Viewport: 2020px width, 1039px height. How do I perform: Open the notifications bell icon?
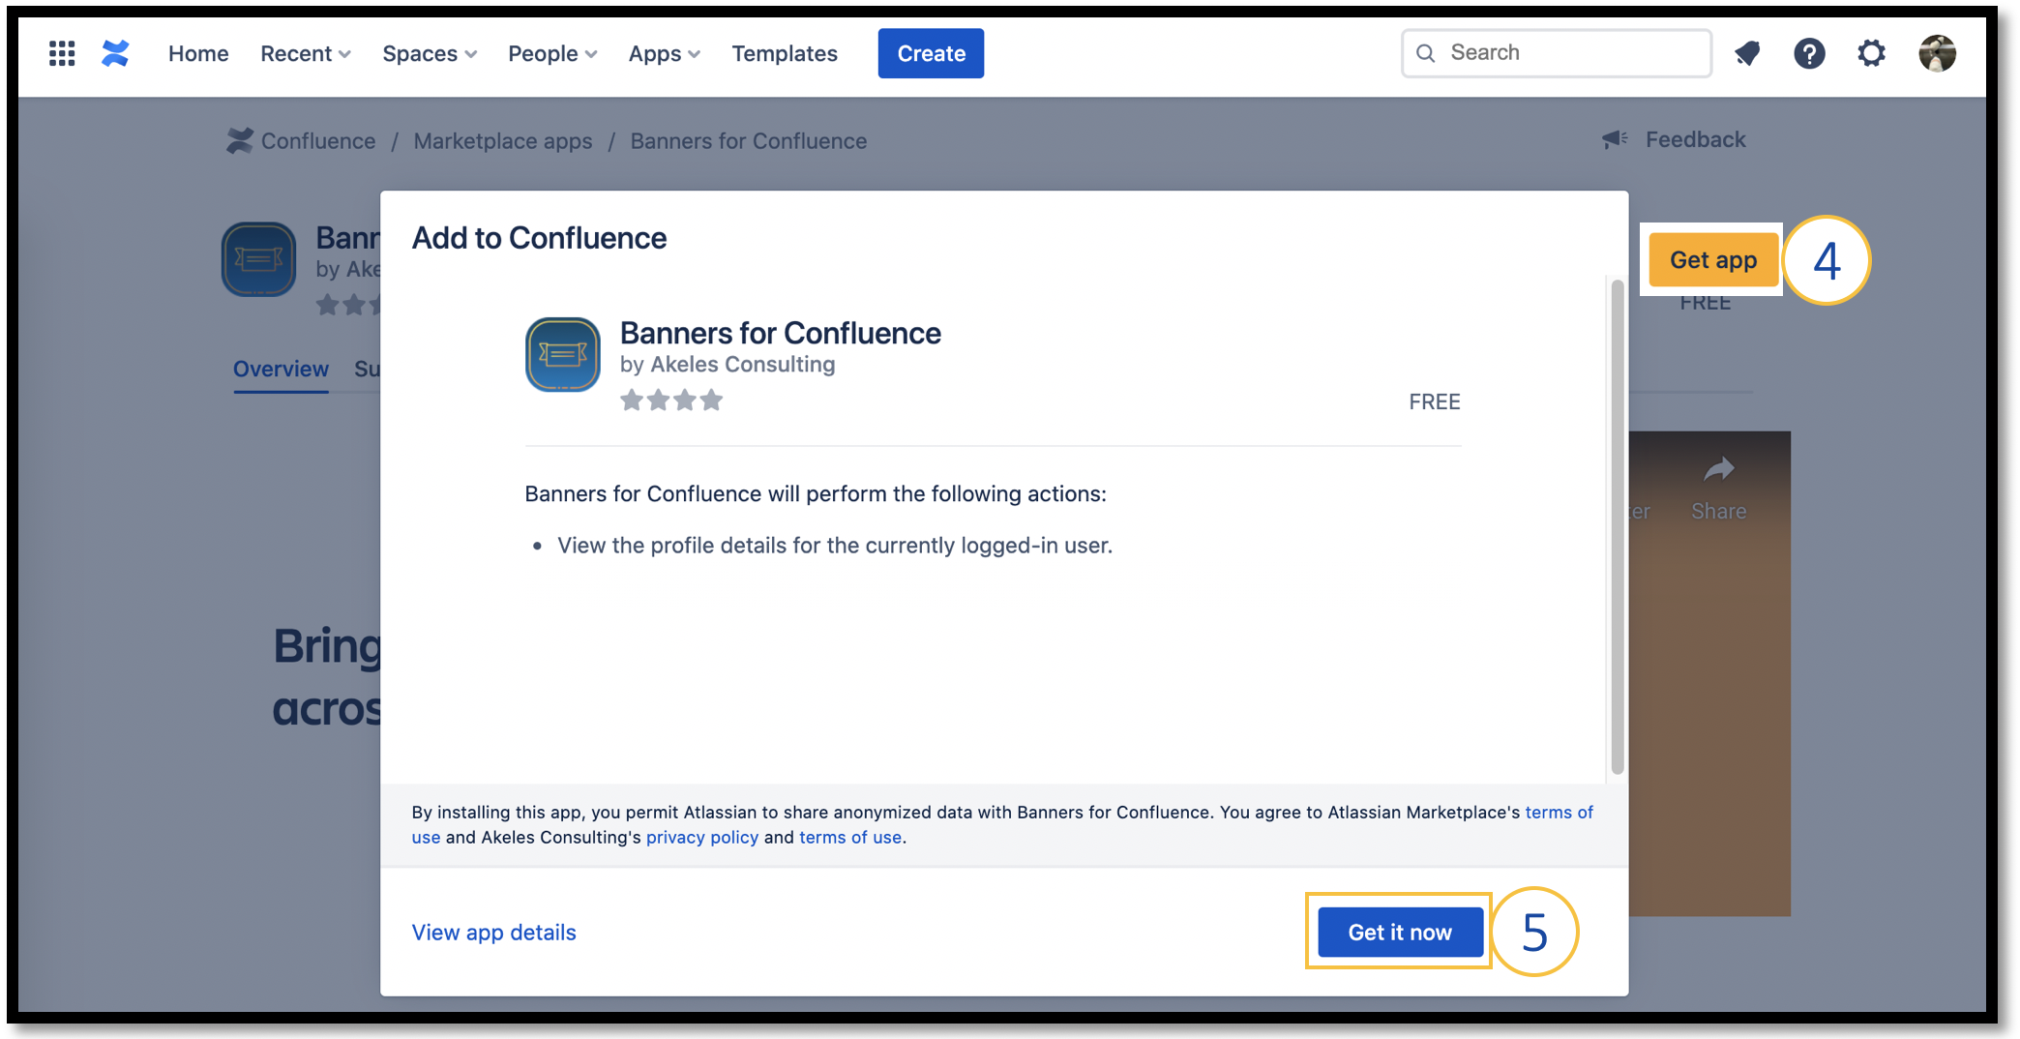click(1747, 53)
